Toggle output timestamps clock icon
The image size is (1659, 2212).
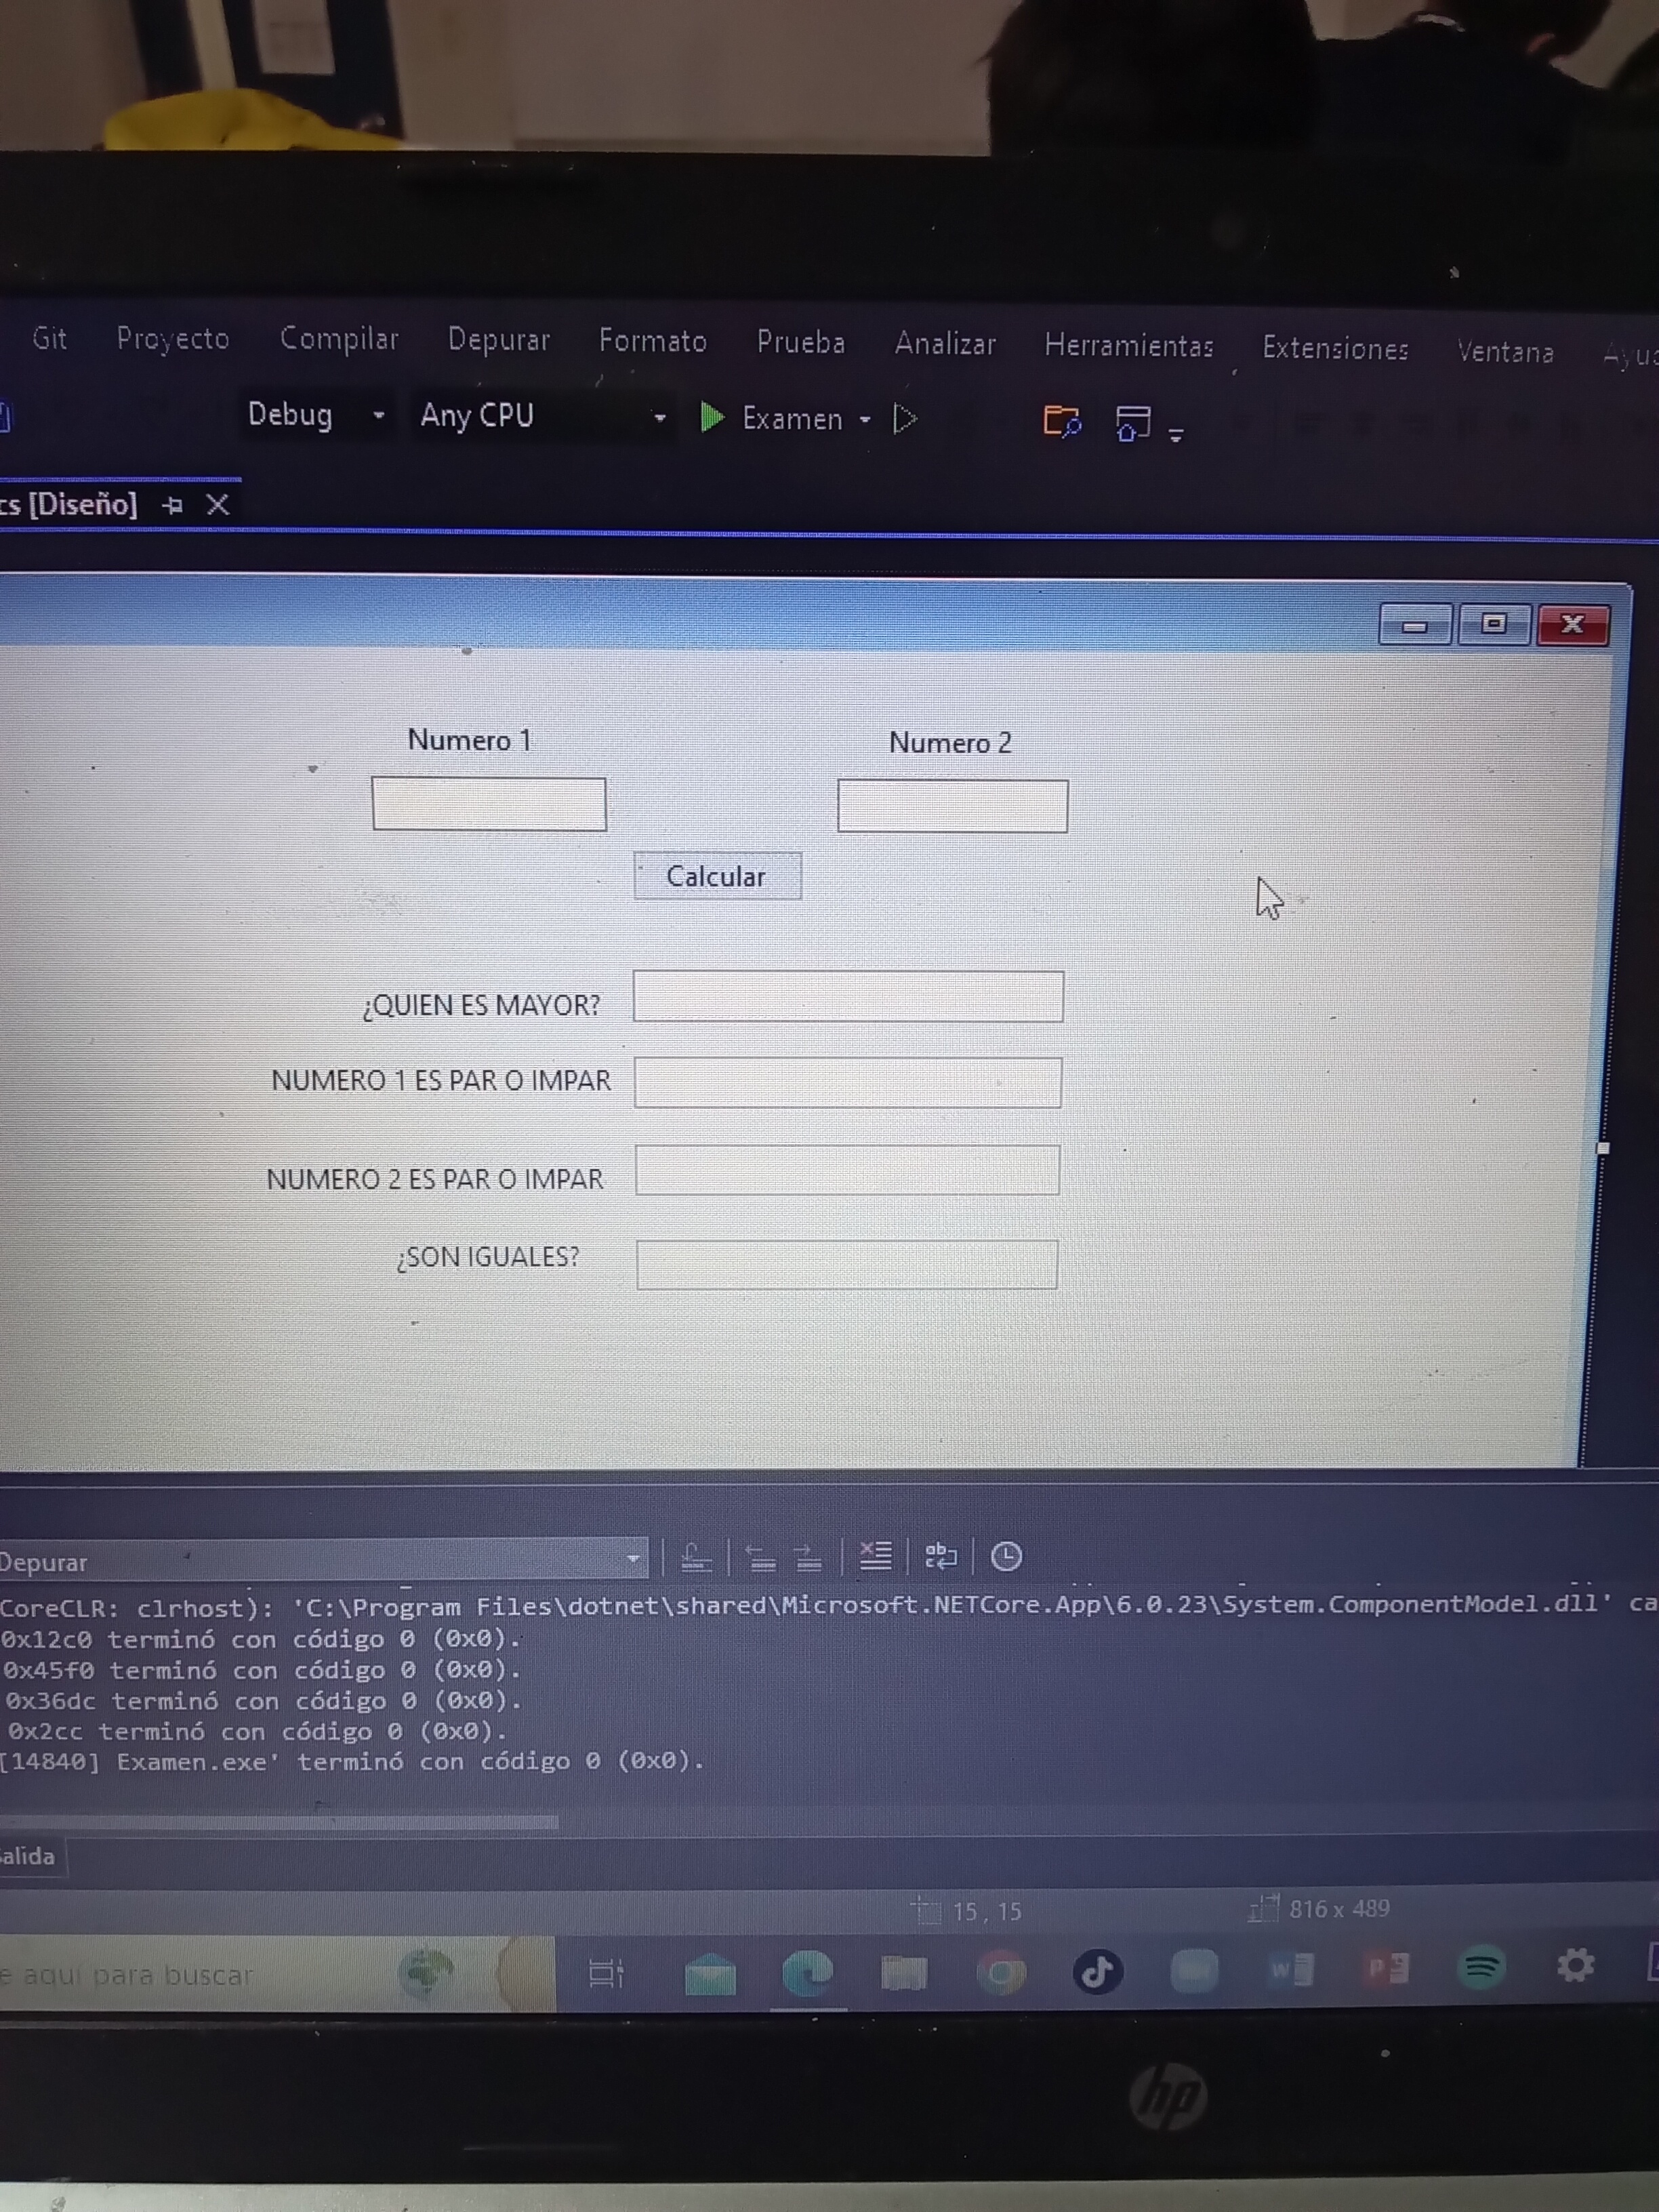pyautogui.click(x=1006, y=1557)
